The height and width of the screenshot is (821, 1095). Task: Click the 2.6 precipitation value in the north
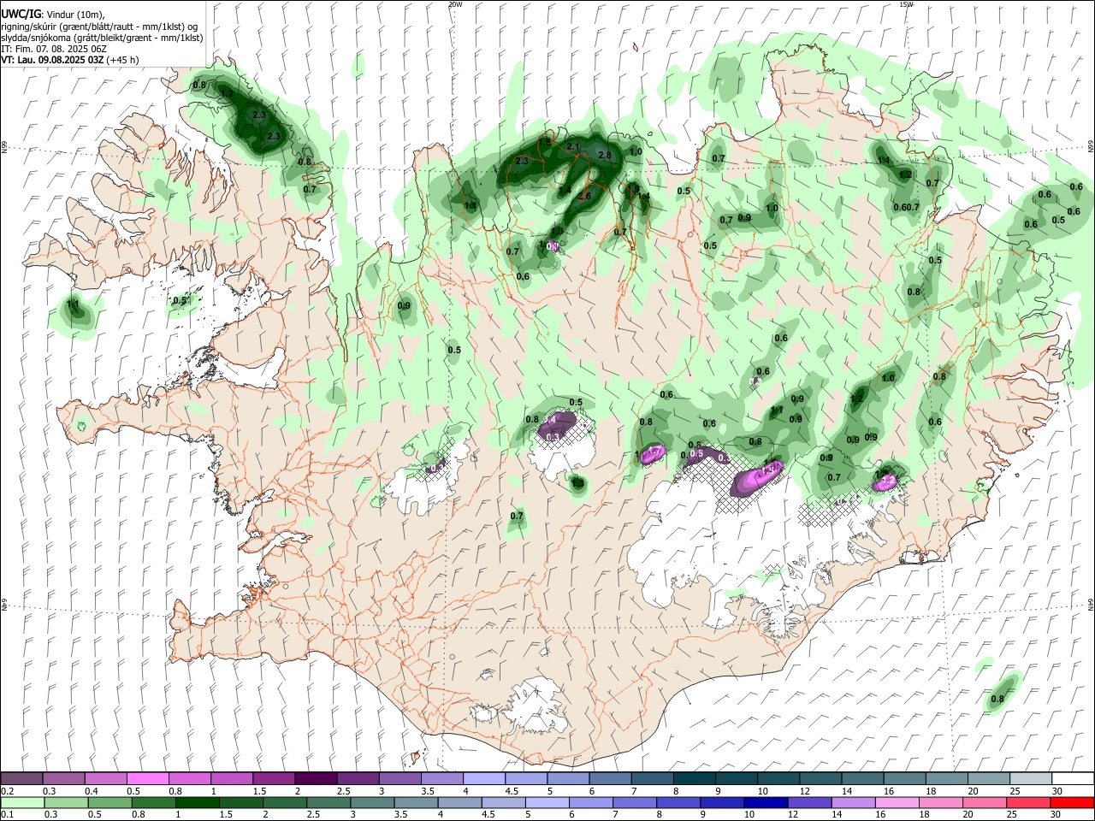tap(584, 196)
